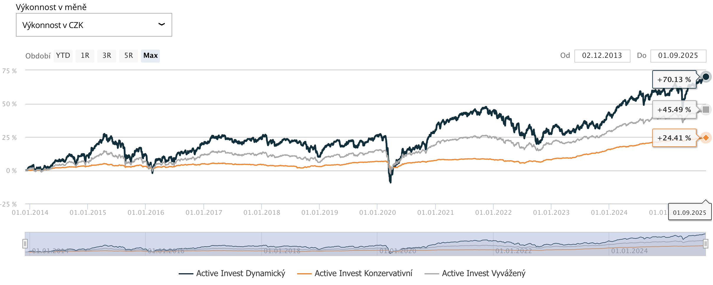Click the +70.13 % value tooltip

coord(674,80)
